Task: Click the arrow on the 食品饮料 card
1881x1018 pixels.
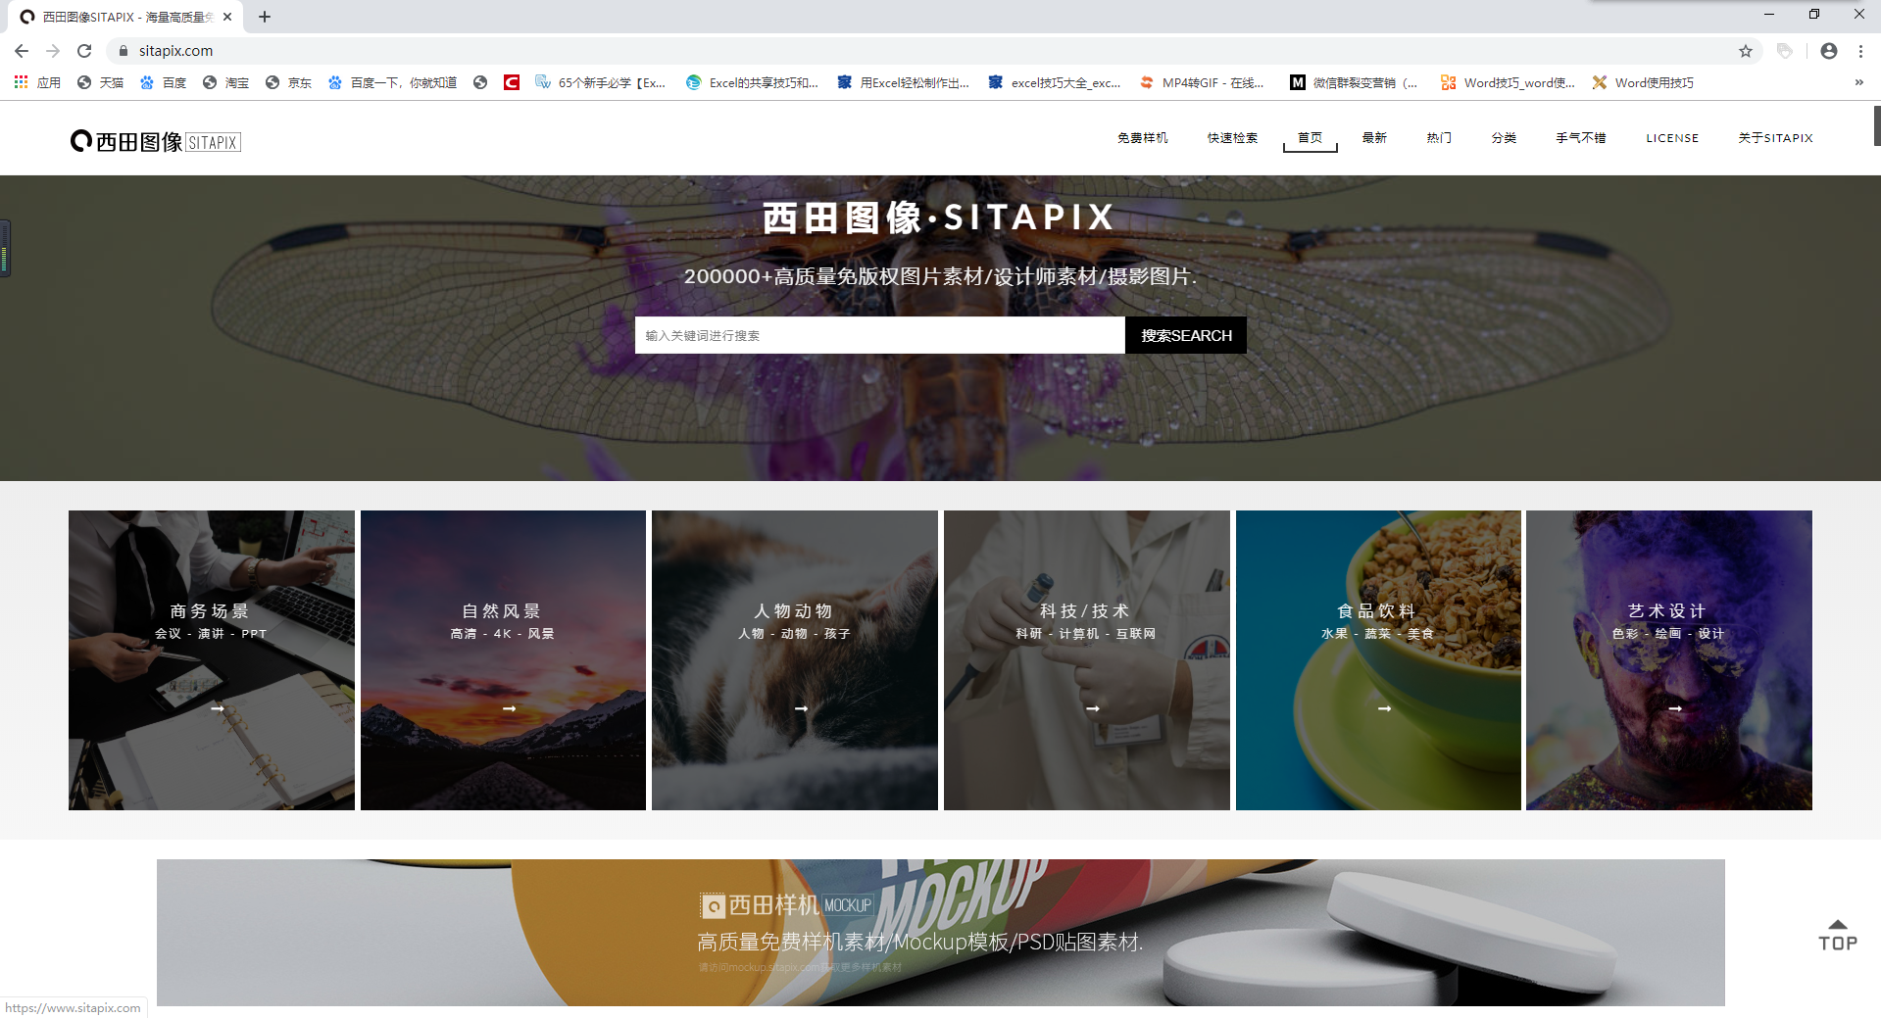Action: 1384,708
